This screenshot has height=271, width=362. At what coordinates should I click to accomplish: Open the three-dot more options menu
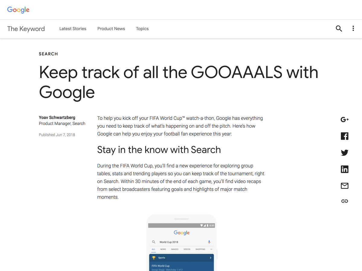(x=353, y=29)
